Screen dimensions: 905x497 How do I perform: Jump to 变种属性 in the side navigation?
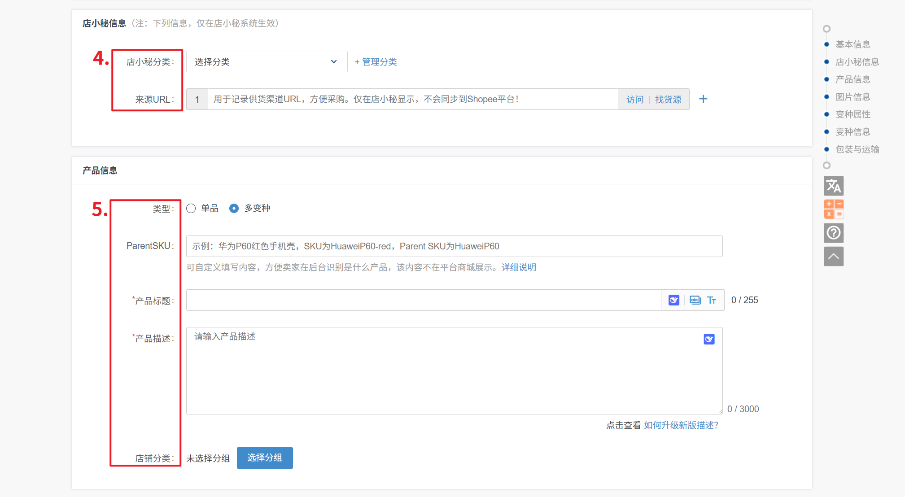(x=853, y=114)
